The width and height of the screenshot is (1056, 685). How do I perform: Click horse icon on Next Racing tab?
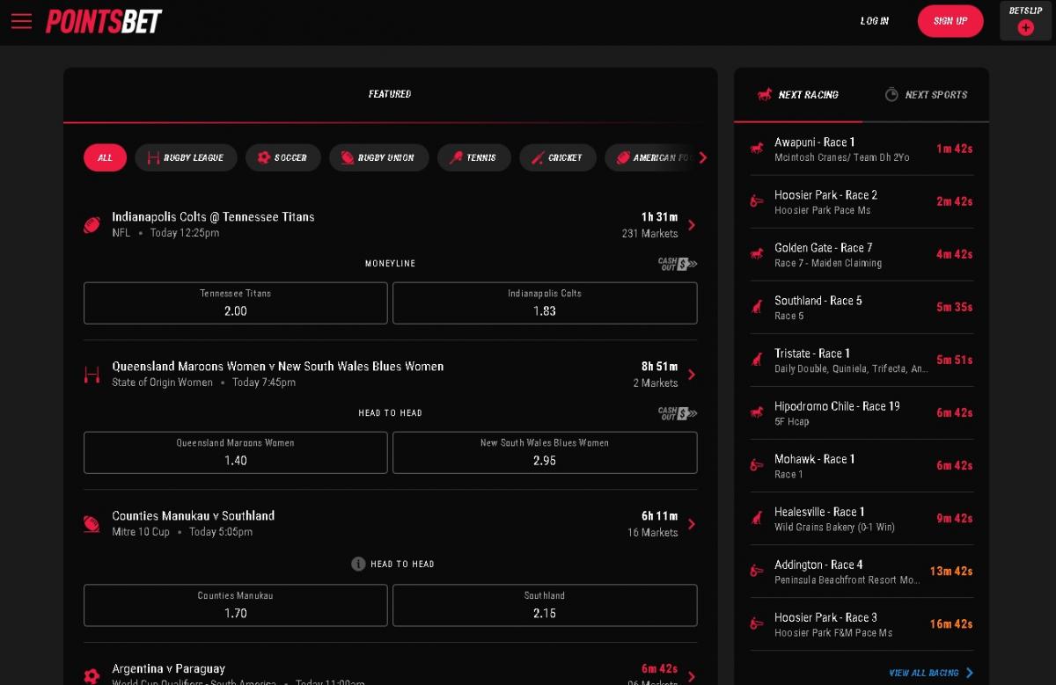tap(765, 94)
